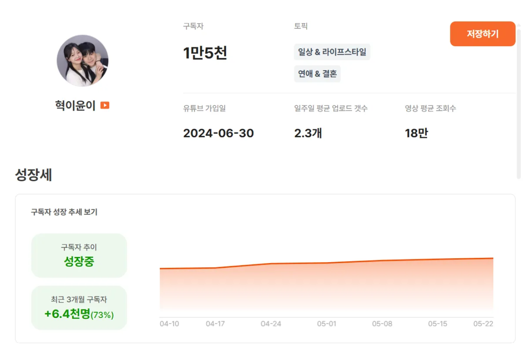Screen dimensions: 525x348
Task: Click the 최근 3개월 구독자 +6.4천명 card
Action: coord(79,308)
